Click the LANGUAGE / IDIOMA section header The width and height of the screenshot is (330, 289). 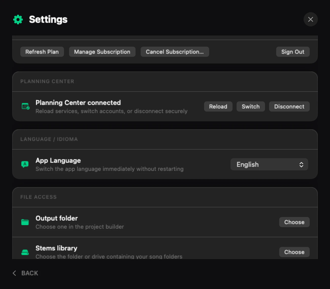pos(49,139)
